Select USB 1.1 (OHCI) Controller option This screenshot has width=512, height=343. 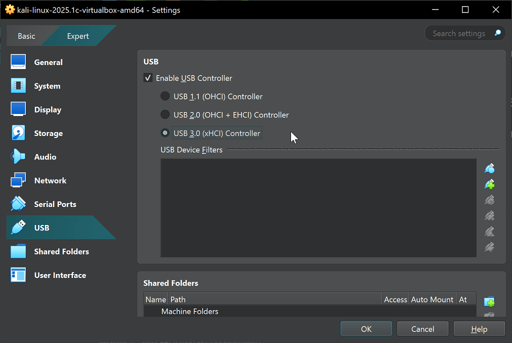[165, 96]
